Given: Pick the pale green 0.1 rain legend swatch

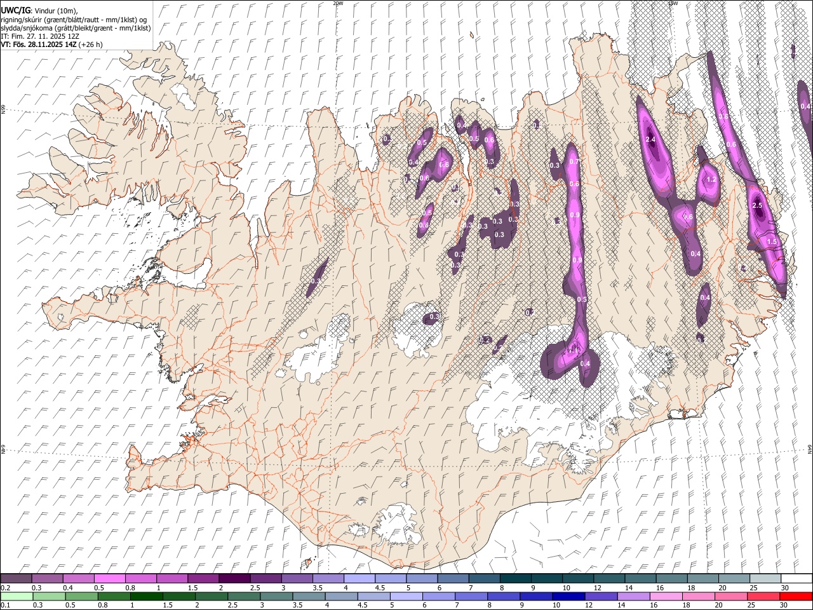Looking at the screenshot, I should coord(16,596).
